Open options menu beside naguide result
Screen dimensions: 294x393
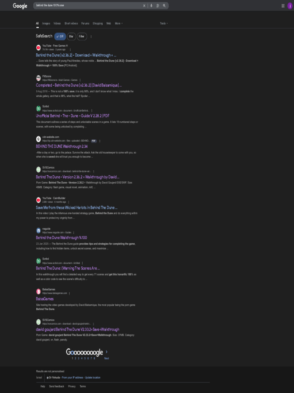coord(73,233)
